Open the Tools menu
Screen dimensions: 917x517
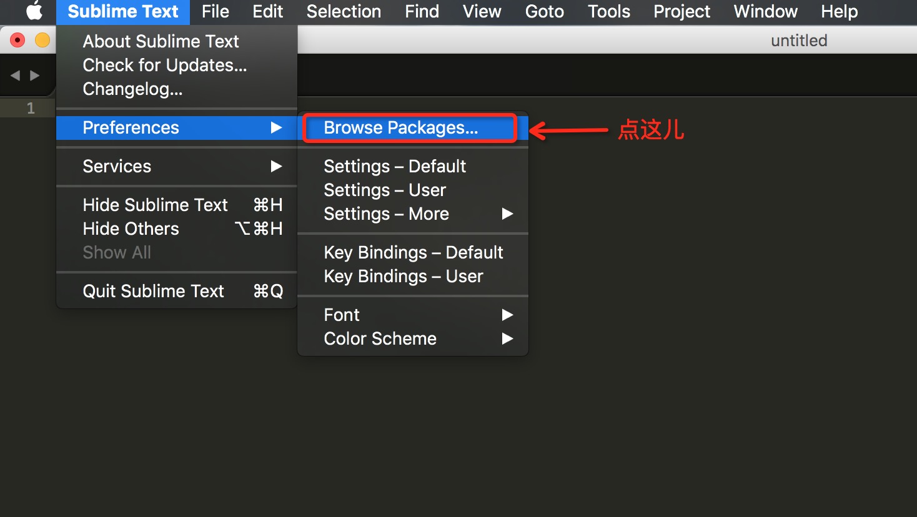(x=608, y=11)
